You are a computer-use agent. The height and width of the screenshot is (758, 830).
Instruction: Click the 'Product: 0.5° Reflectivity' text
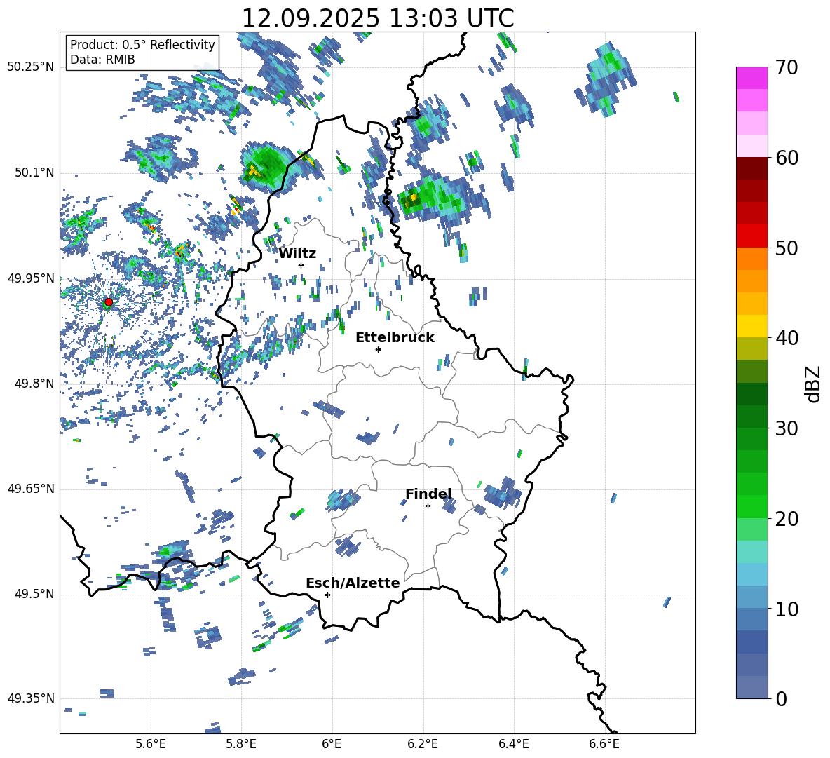coord(142,44)
